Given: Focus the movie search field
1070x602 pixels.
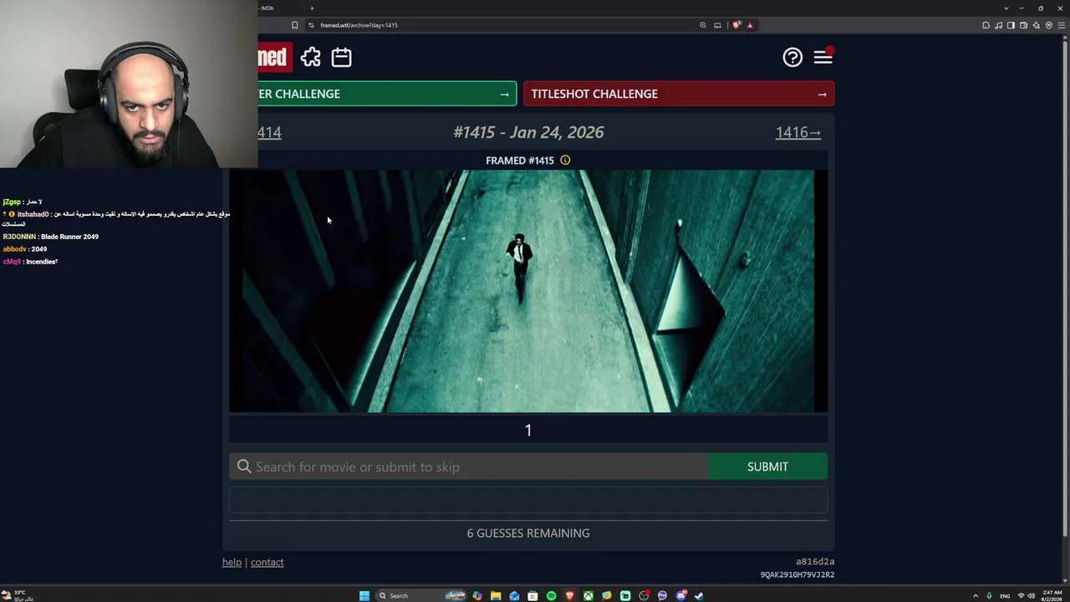Looking at the screenshot, I should [x=469, y=467].
